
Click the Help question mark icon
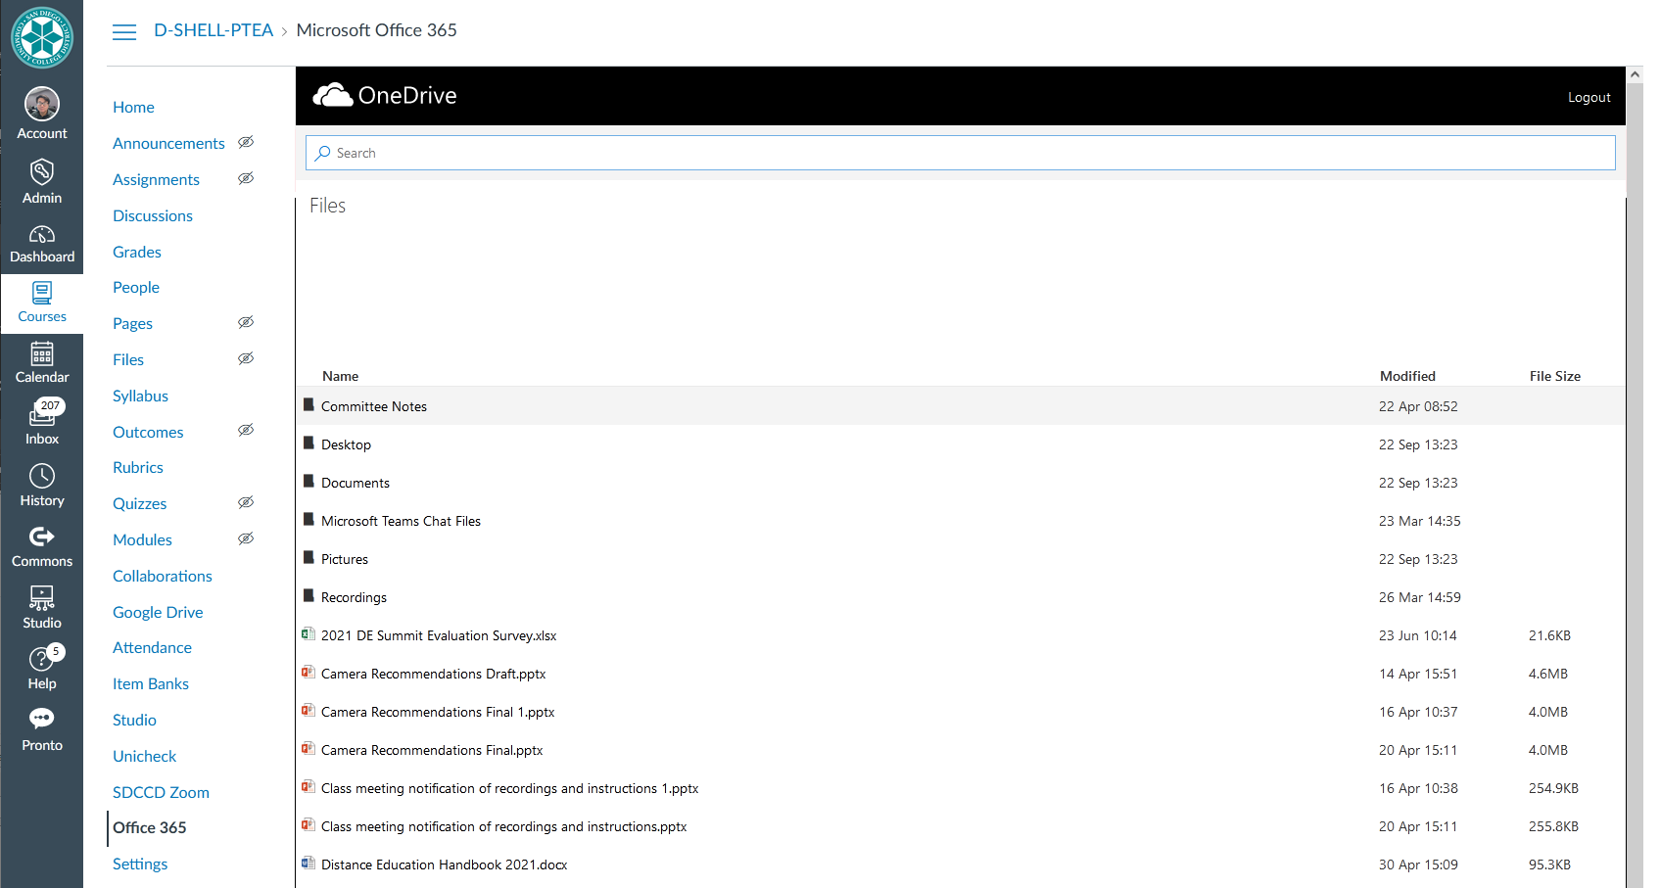click(x=42, y=660)
